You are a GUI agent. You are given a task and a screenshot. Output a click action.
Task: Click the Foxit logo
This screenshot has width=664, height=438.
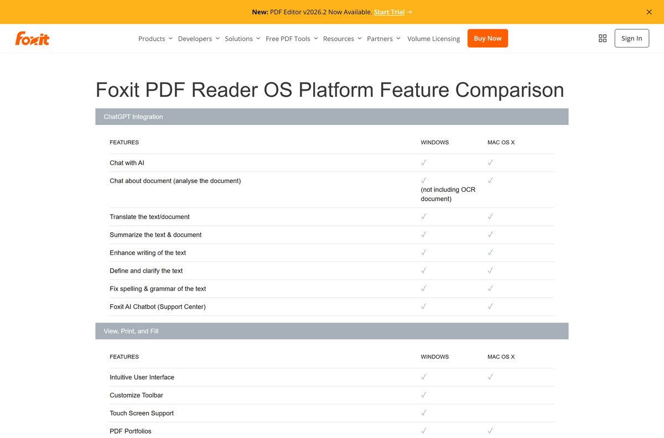(32, 38)
